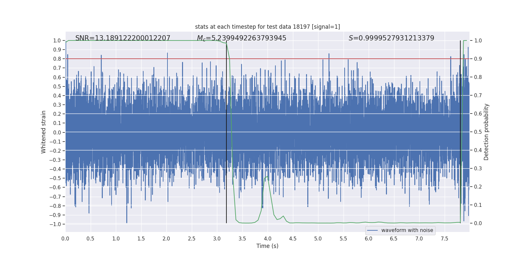The width and height of the screenshot is (522, 261).
Task: Click the 0.8 tick on the Whitened strain axis
Action: coord(57,59)
